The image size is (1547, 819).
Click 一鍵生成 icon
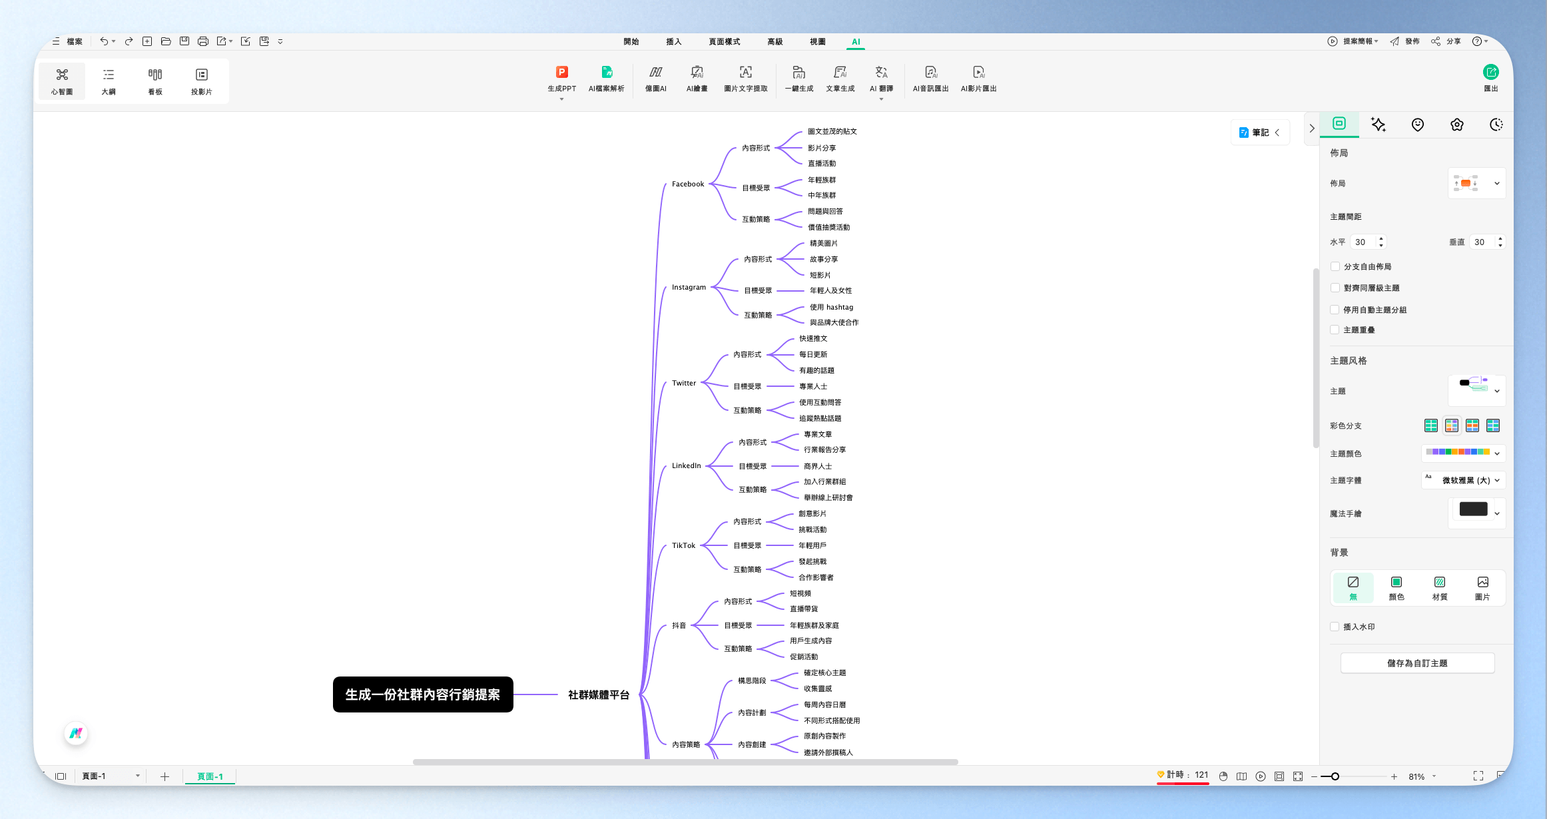click(798, 79)
